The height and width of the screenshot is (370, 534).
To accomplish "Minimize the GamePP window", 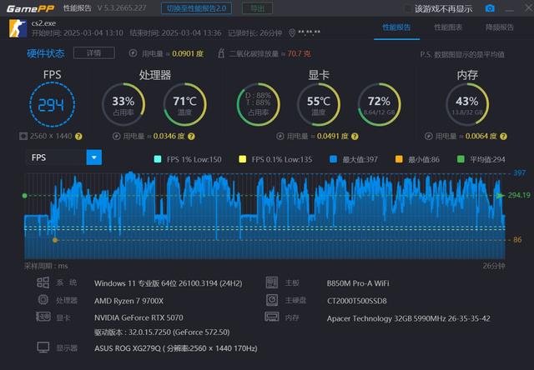I will (x=510, y=9).
